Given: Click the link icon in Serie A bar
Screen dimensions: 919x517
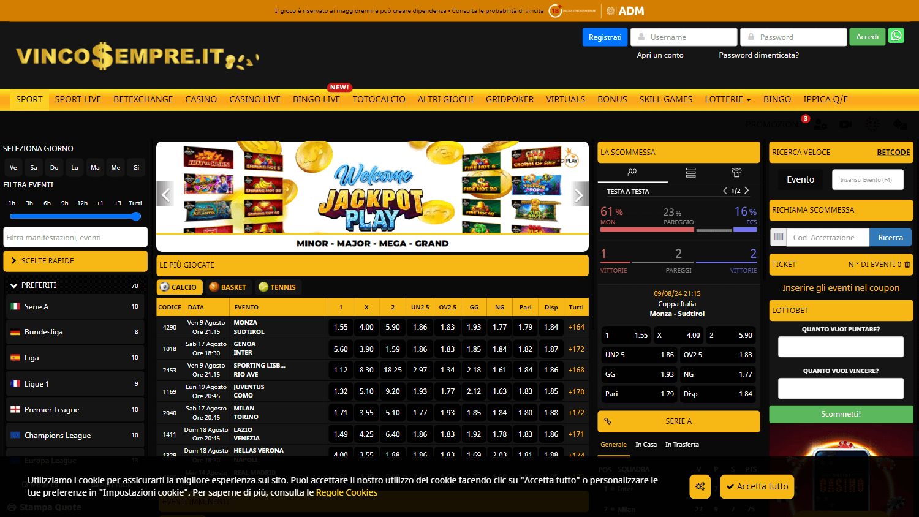Looking at the screenshot, I should (x=608, y=421).
